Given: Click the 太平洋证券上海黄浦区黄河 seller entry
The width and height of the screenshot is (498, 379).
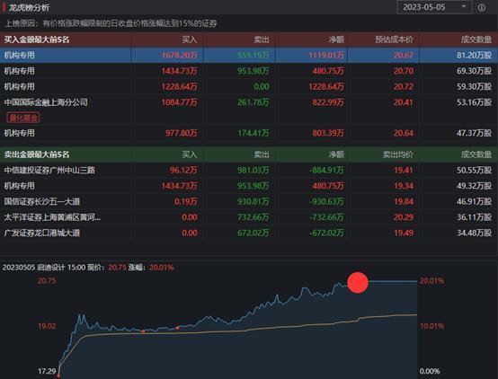Looking at the screenshot, I should (52, 217).
